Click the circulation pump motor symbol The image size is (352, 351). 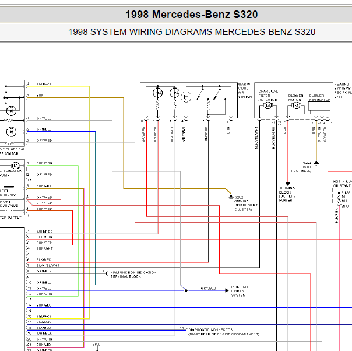click(x=16, y=166)
